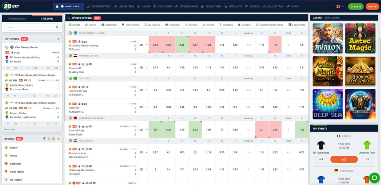Click the yellow stats icon for FC Admira Wacker match
The height and width of the screenshot is (185, 381).
click(70, 41)
